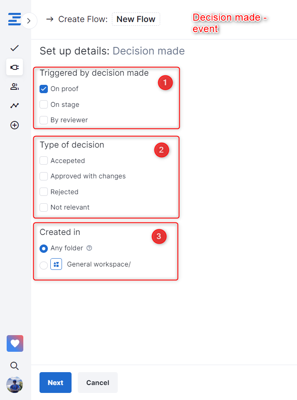Select the General workspace radio button
297x400 pixels.
pyautogui.click(x=44, y=265)
